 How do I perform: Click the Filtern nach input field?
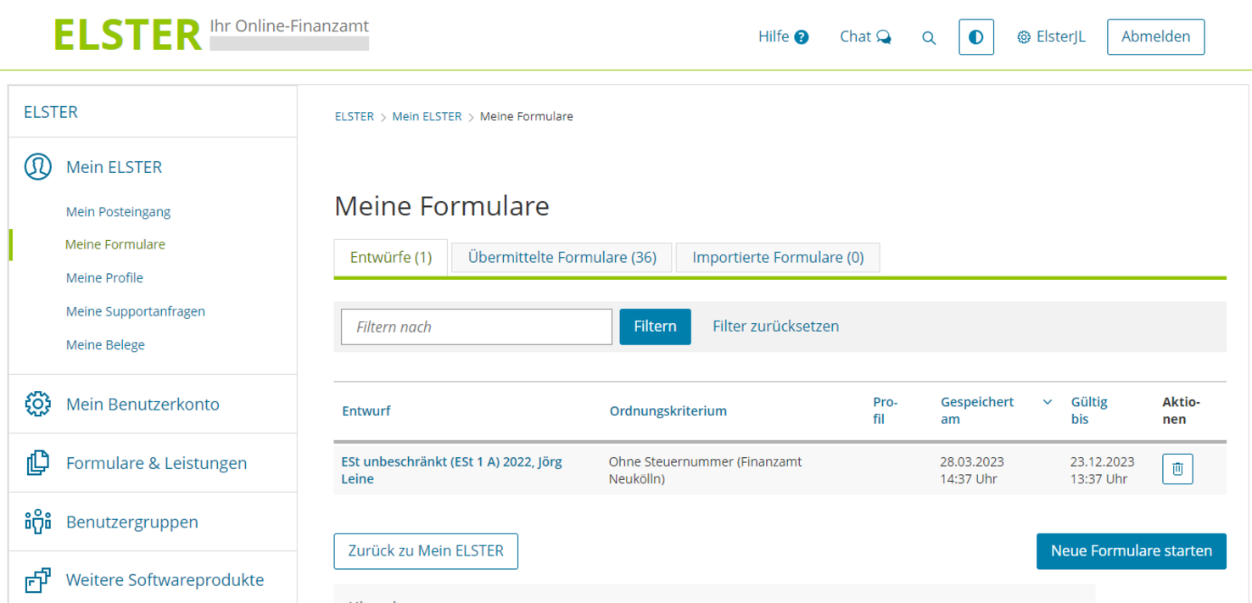click(476, 327)
